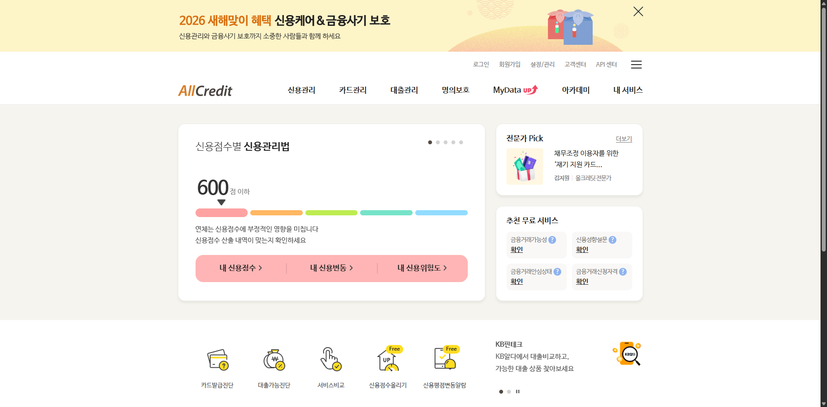Click the 로그인 link
Viewport: 827px width, 407px height.
(481, 64)
